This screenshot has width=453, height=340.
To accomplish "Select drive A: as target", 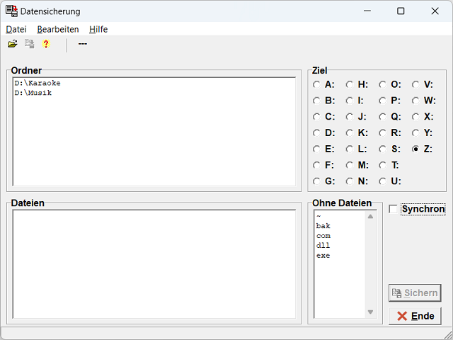I will click(316, 84).
